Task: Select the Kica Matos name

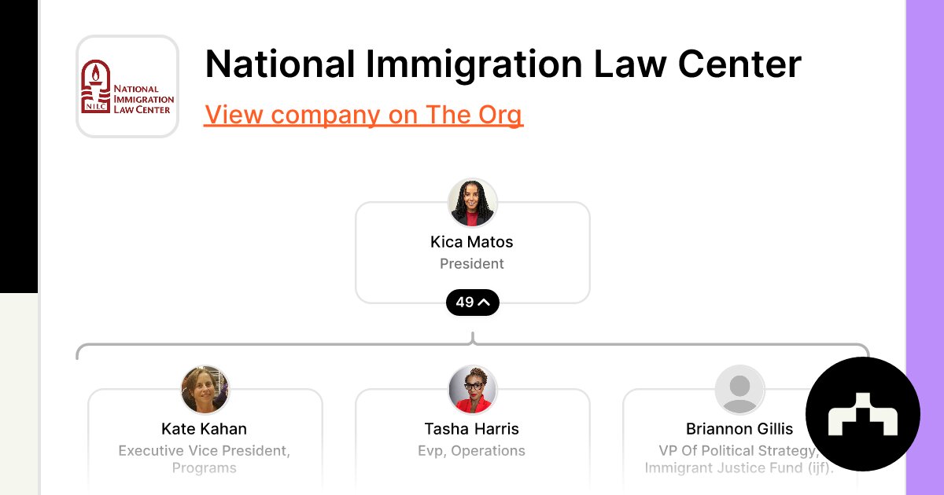Action: click(472, 242)
